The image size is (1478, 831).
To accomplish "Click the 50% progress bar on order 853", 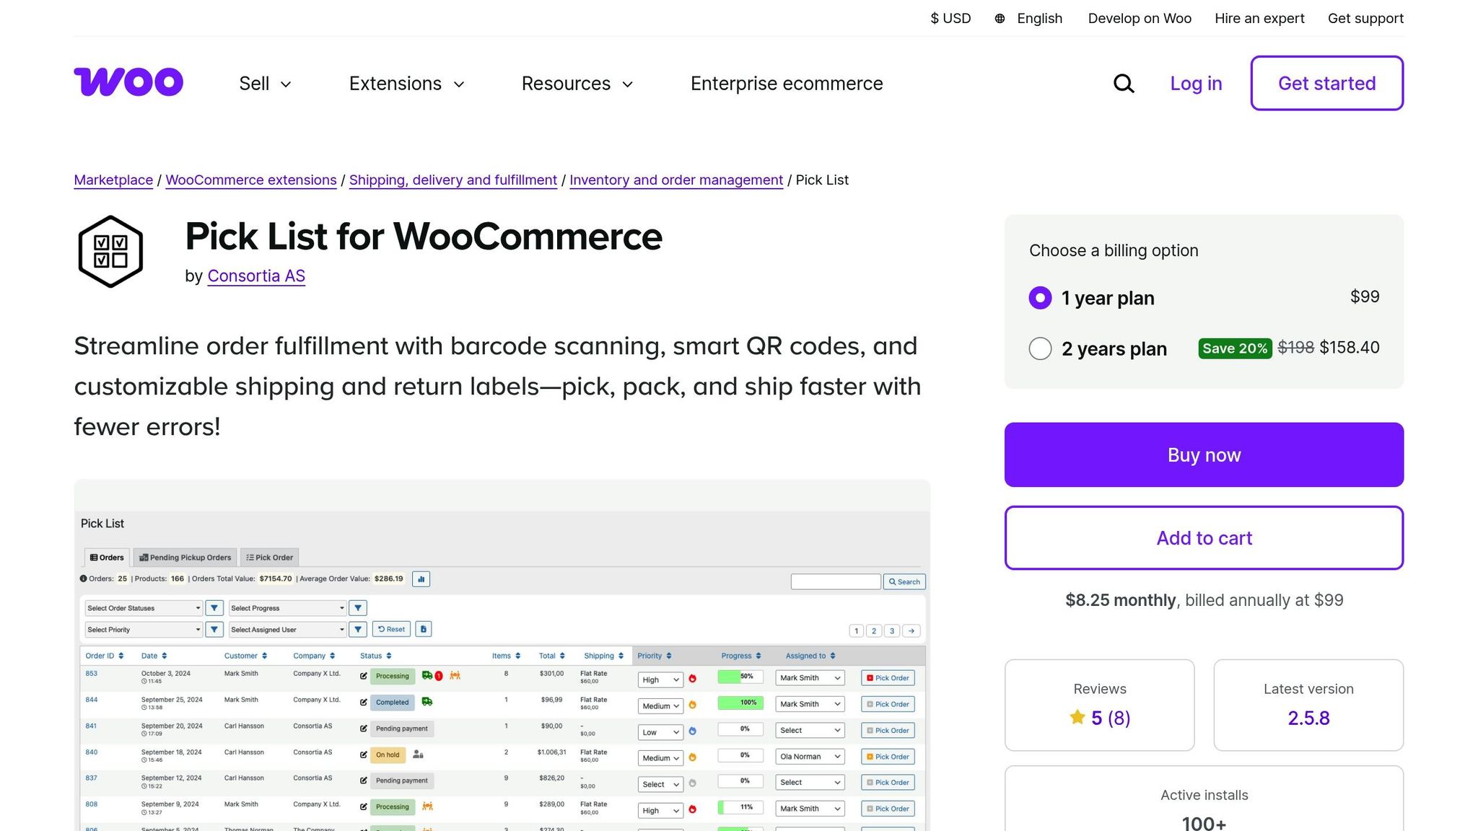I will 740,676.
